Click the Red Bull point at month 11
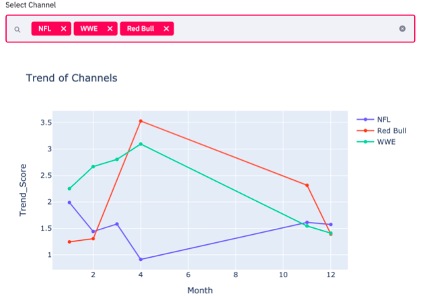This screenshot has width=421, height=296. [x=307, y=185]
